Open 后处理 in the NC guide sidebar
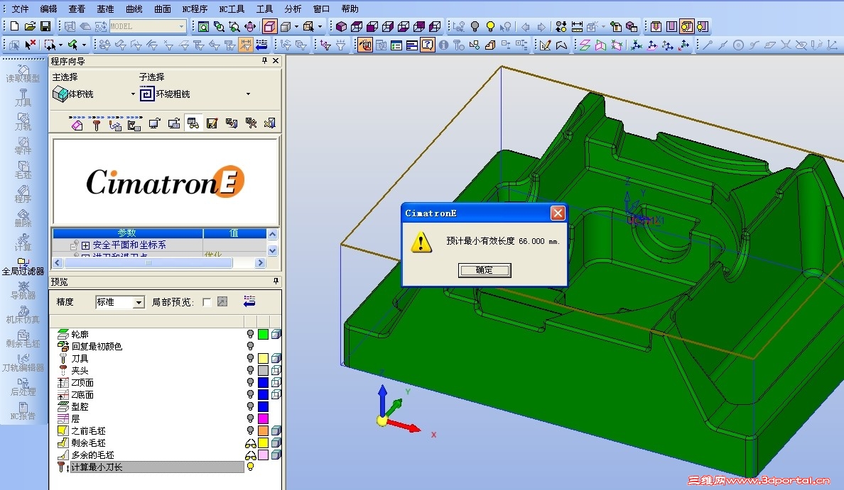The height and width of the screenshot is (490, 844). click(x=23, y=387)
